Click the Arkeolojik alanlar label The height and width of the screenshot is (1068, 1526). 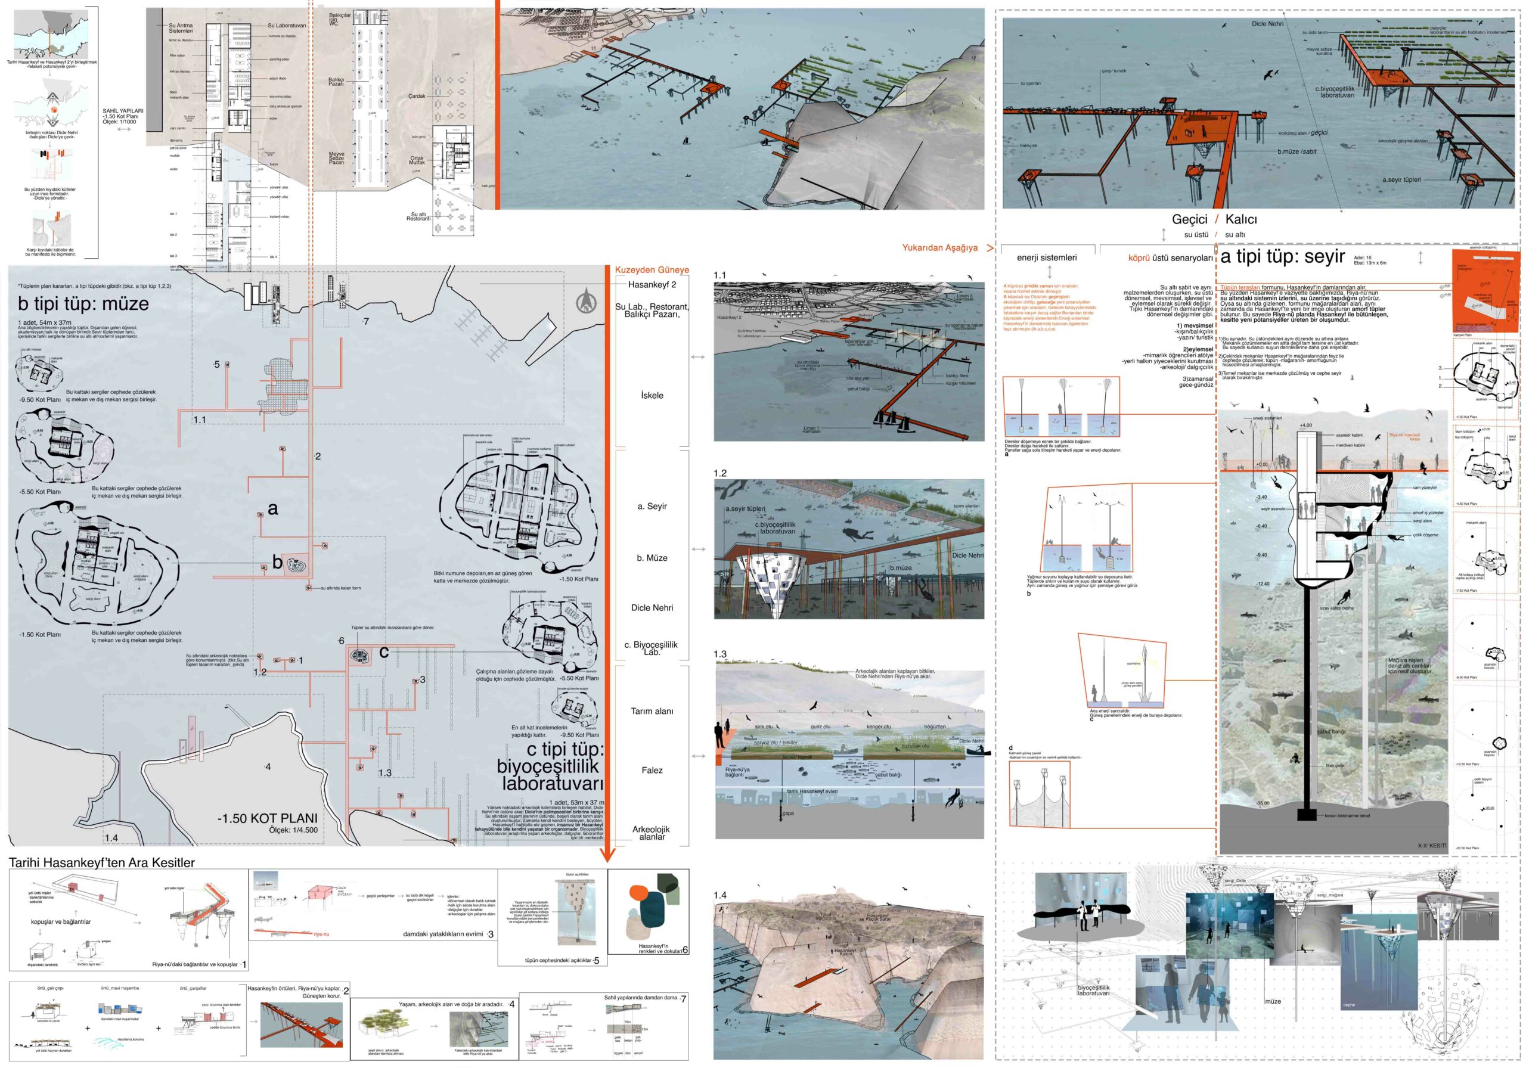click(652, 833)
